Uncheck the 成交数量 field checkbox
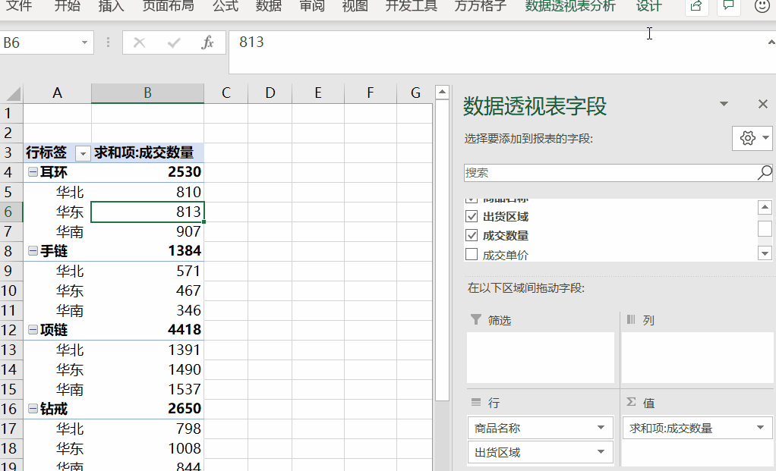Viewport: 776px width, 471px height. 472,235
